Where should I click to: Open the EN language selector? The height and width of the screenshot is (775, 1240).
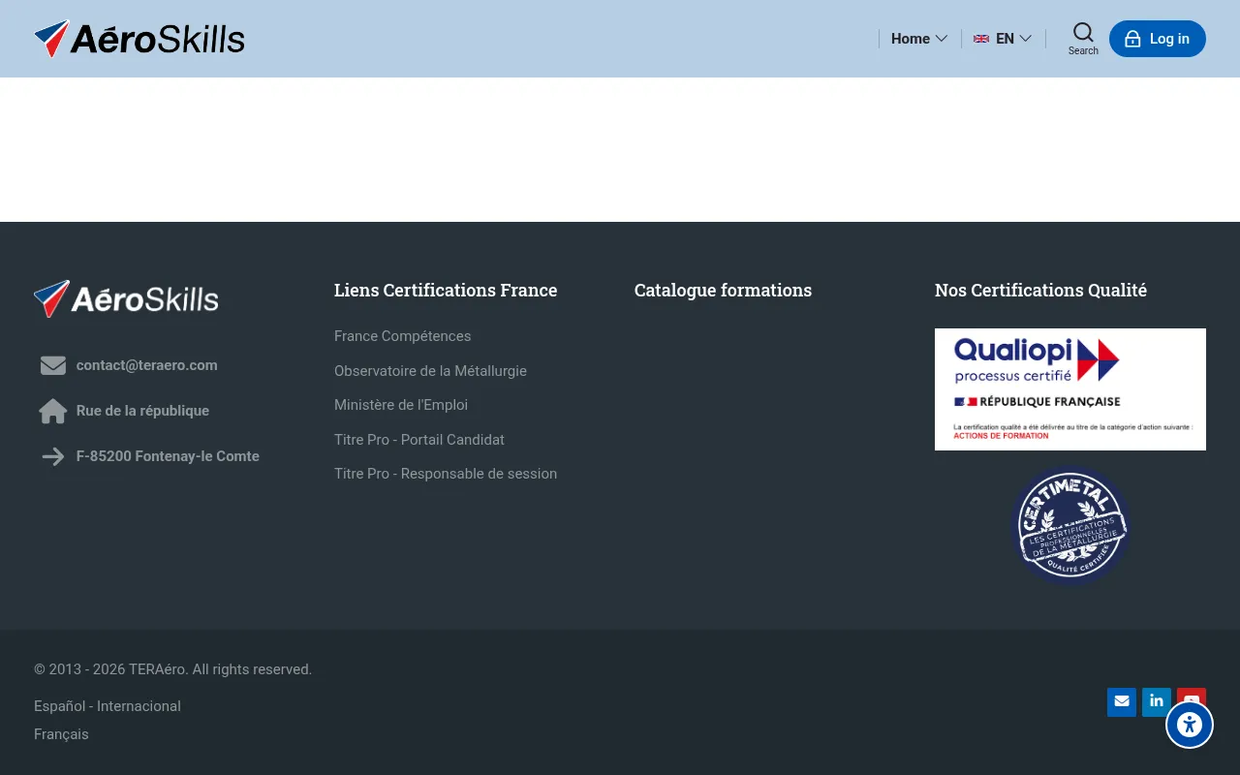click(1003, 39)
